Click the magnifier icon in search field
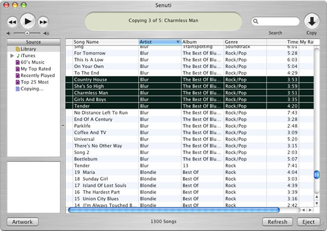Screen dimensions: 327x231 [x=256, y=21]
